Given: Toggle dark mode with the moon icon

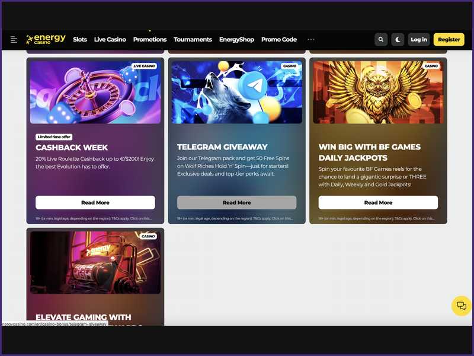Looking at the screenshot, I should [397, 39].
